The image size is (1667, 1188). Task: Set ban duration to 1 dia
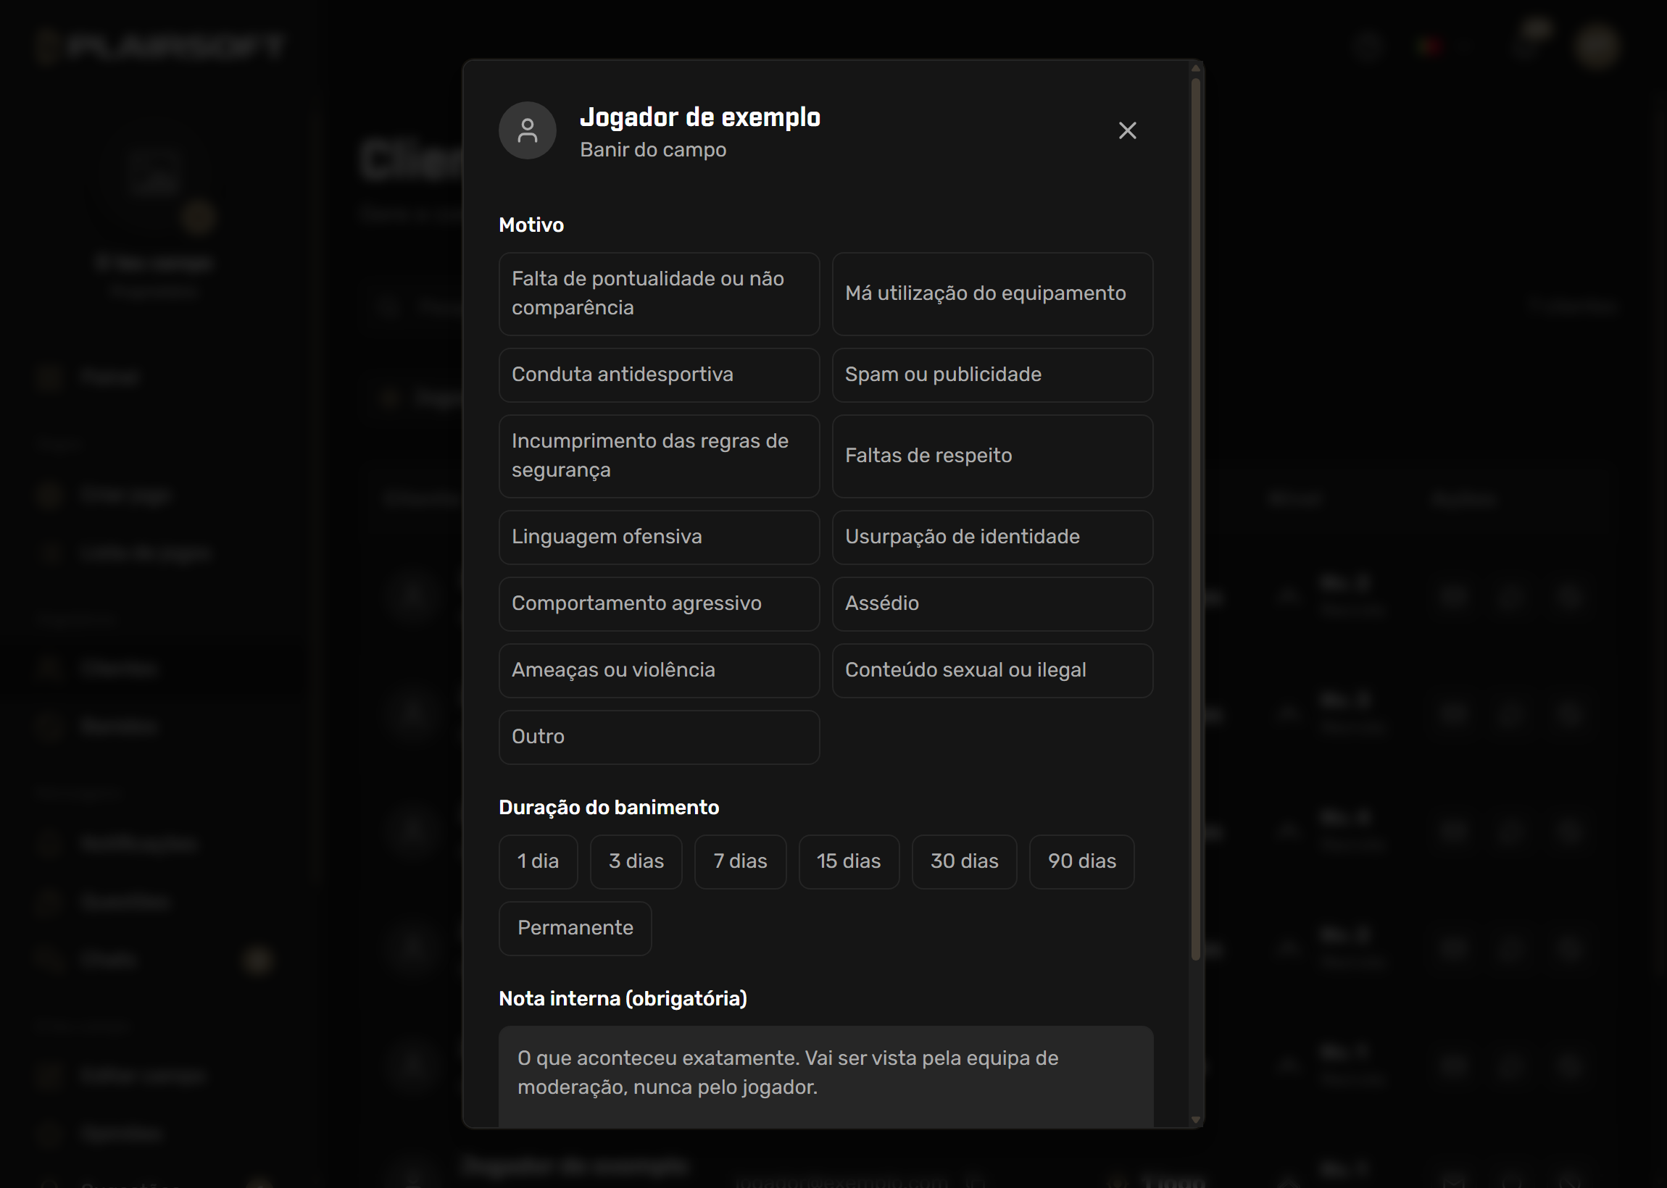coord(538,862)
